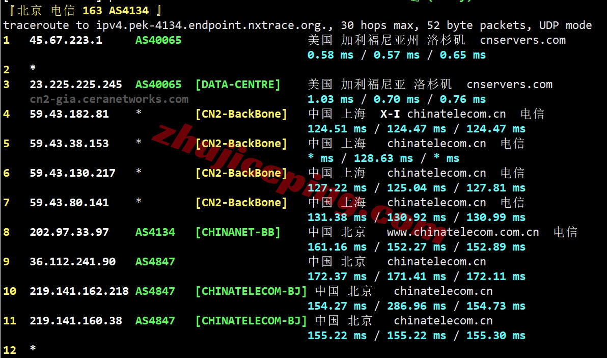Click latency value 130.99 ms
The height and width of the screenshot is (358, 607).
point(496,217)
